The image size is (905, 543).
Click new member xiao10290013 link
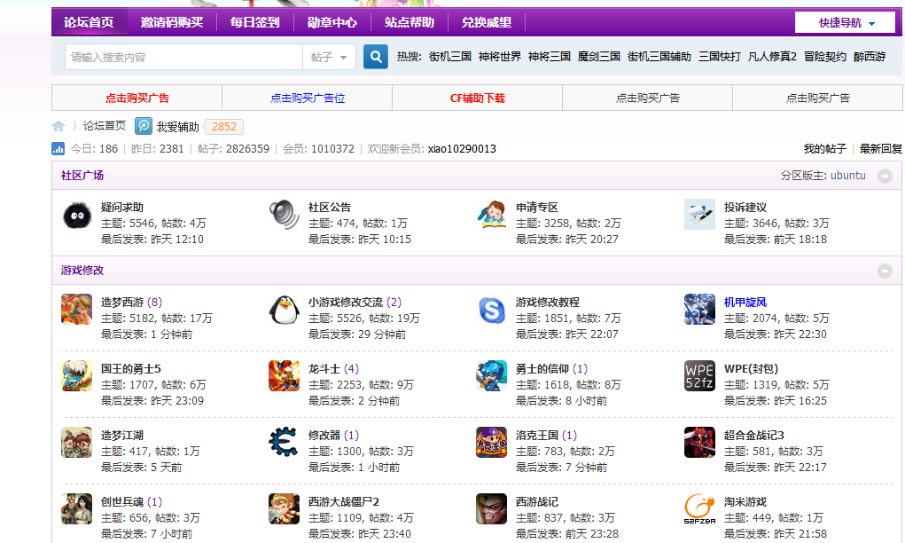pos(462,148)
